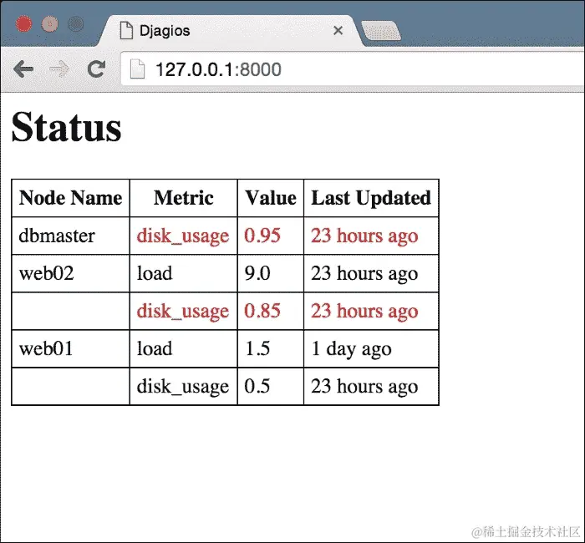Click the load metric with value 9.0

(x=155, y=273)
